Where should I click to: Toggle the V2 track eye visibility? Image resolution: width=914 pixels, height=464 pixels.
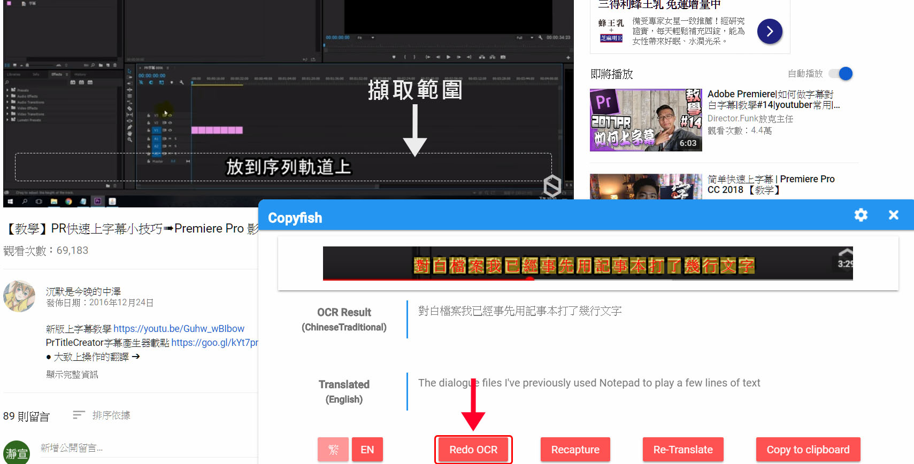click(170, 123)
